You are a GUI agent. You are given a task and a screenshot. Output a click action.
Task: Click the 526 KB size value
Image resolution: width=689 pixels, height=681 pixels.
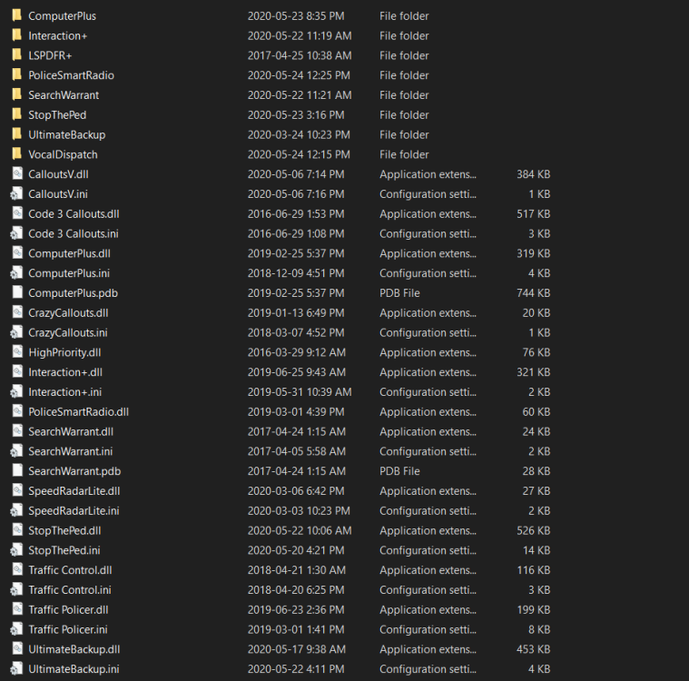point(533,530)
